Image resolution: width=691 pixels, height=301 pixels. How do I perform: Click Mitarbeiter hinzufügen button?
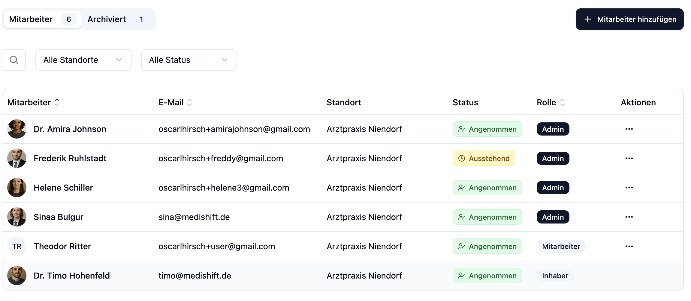629,19
